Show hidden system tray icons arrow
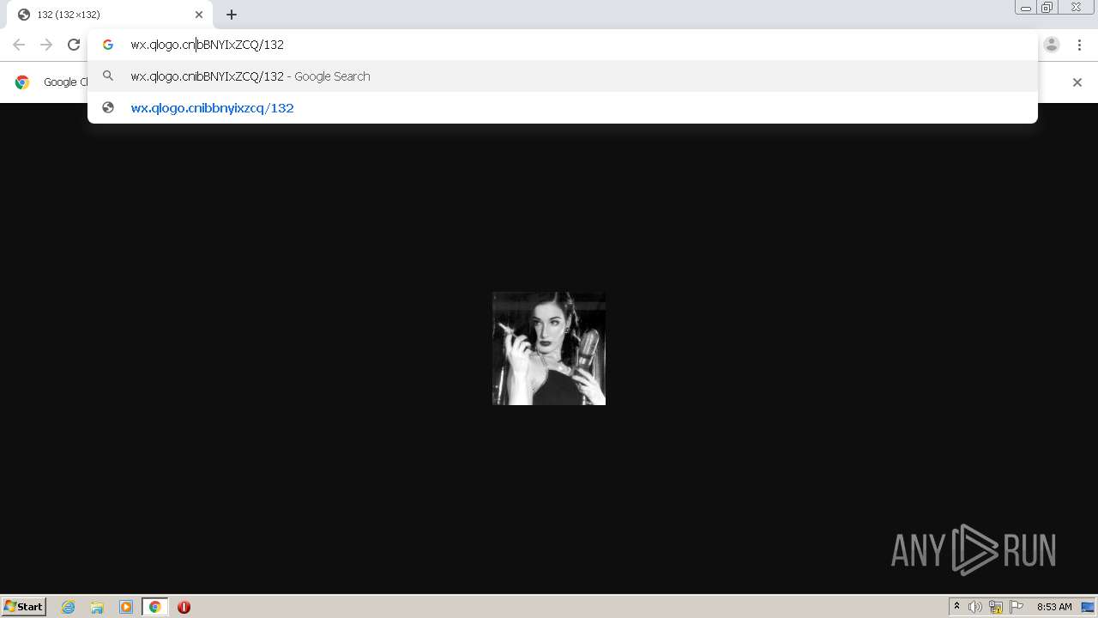The width and height of the screenshot is (1098, 618). tap(957, 607)
